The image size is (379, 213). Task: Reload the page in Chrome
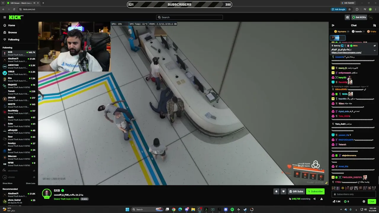14,9
